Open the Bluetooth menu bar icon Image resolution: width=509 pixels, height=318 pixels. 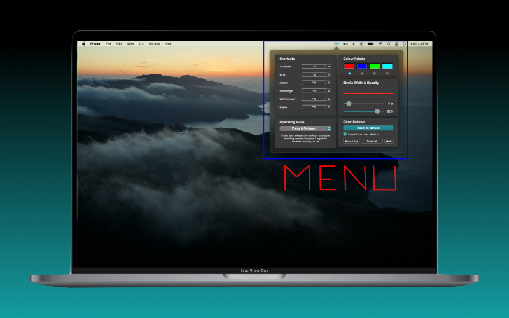click(x=354, y=43)
